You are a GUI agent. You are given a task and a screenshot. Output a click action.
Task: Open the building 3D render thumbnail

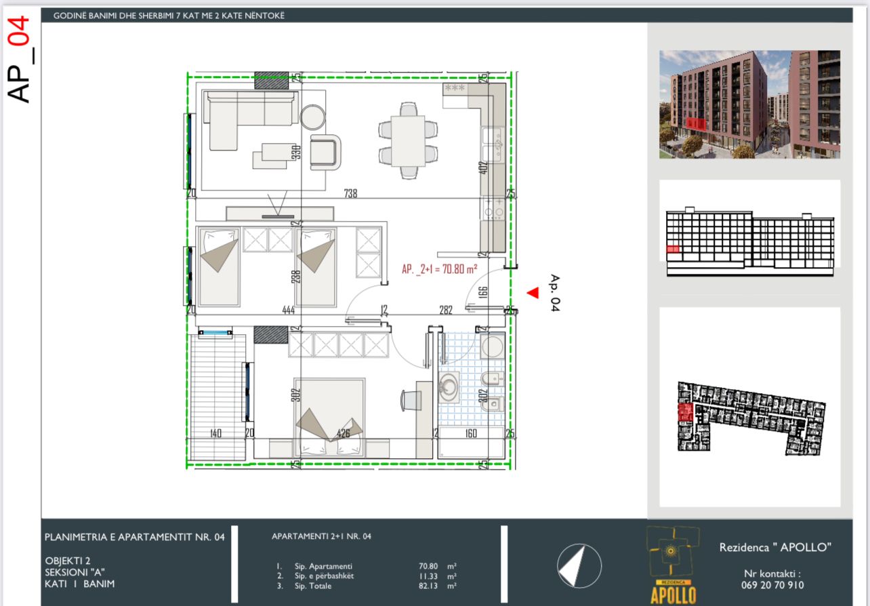click(x=749, y=104)
